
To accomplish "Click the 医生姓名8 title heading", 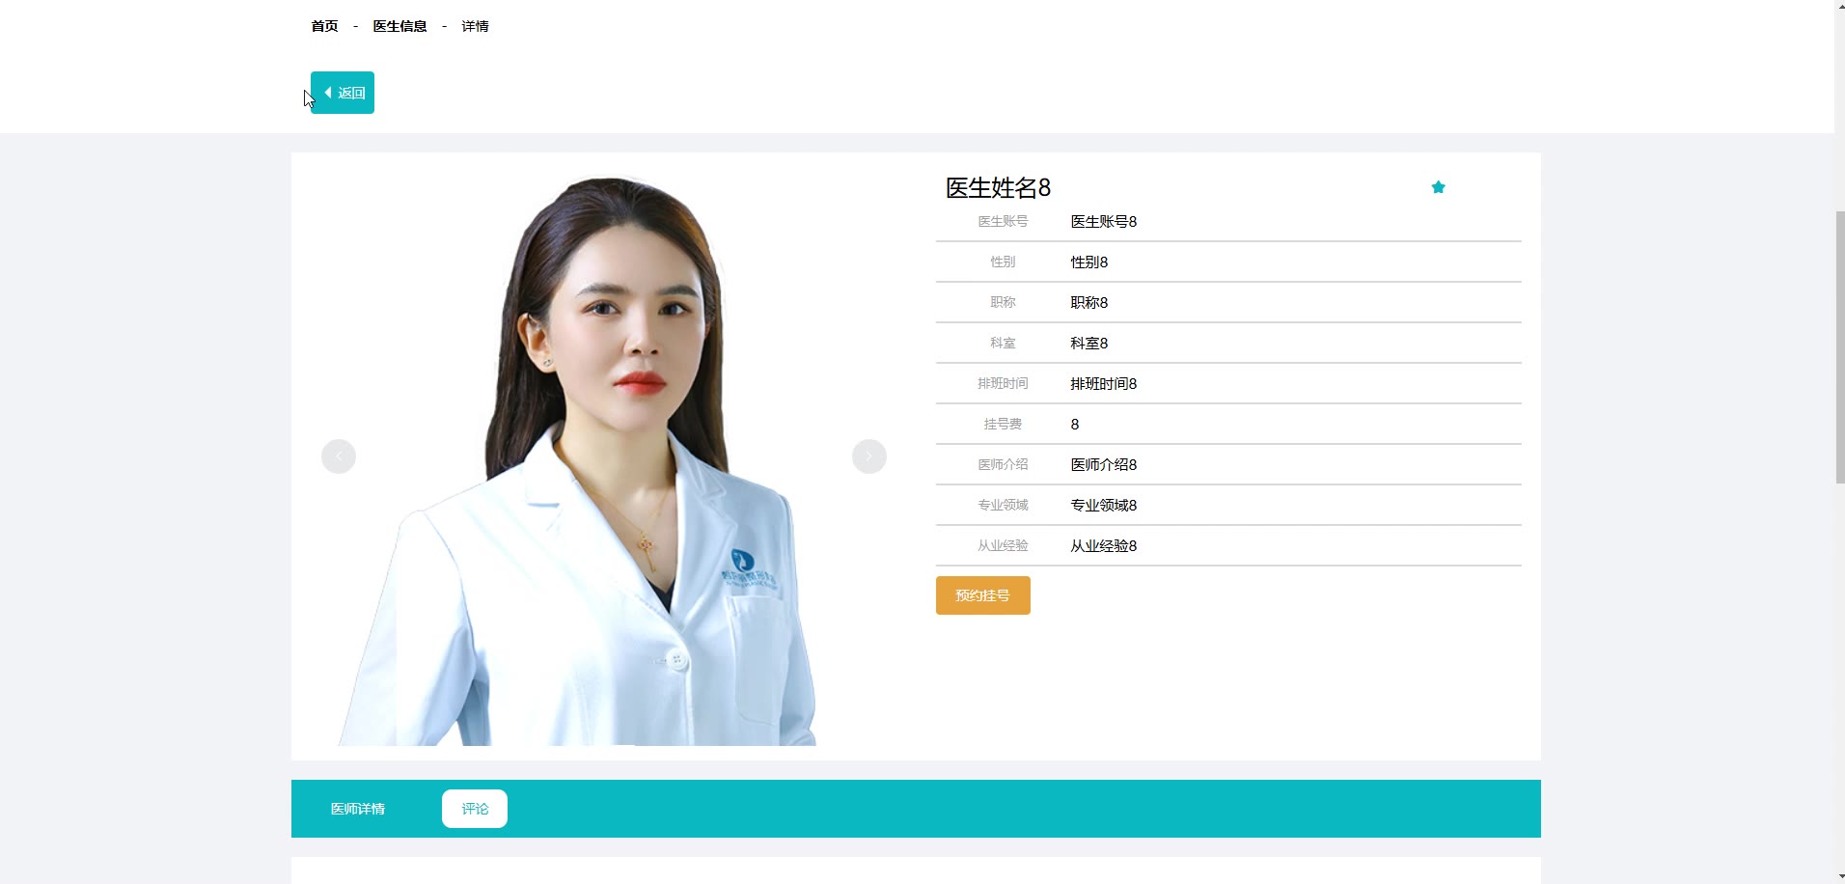I will pyautogui.click(x=998, y=187).
